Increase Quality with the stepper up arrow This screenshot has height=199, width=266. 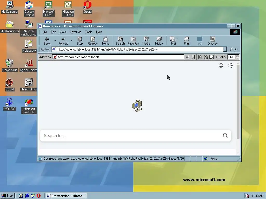pos(237,56)
